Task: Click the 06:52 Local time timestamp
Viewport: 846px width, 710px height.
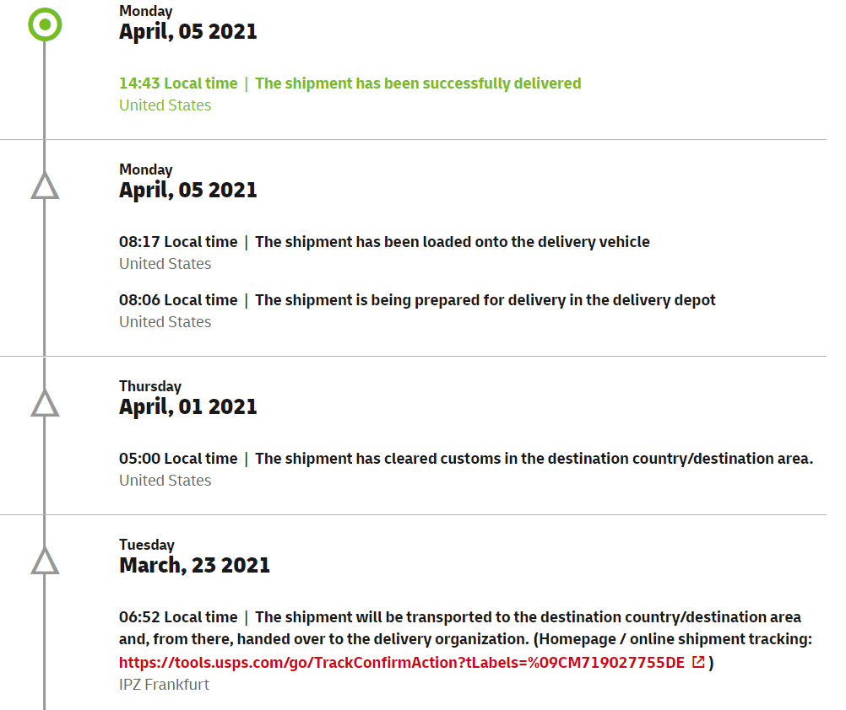Action: 178,617
